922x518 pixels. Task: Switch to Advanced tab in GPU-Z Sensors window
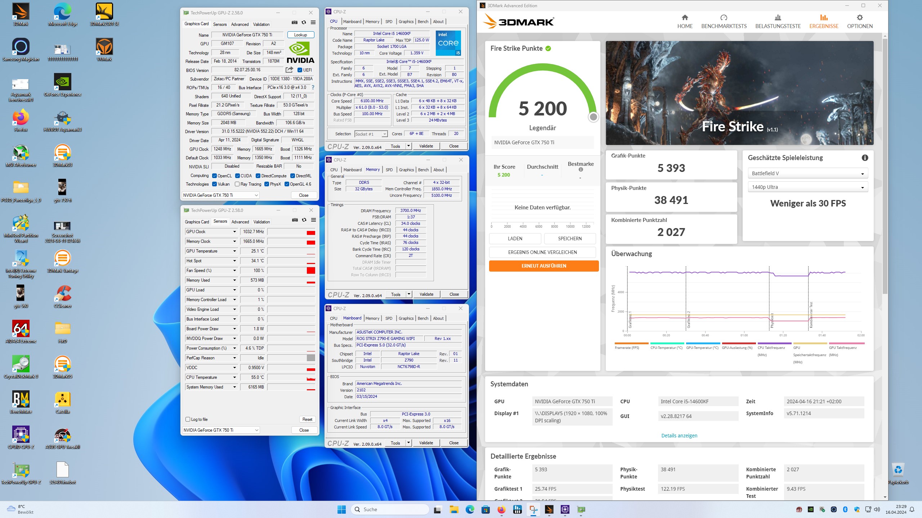tap(240, 222)
